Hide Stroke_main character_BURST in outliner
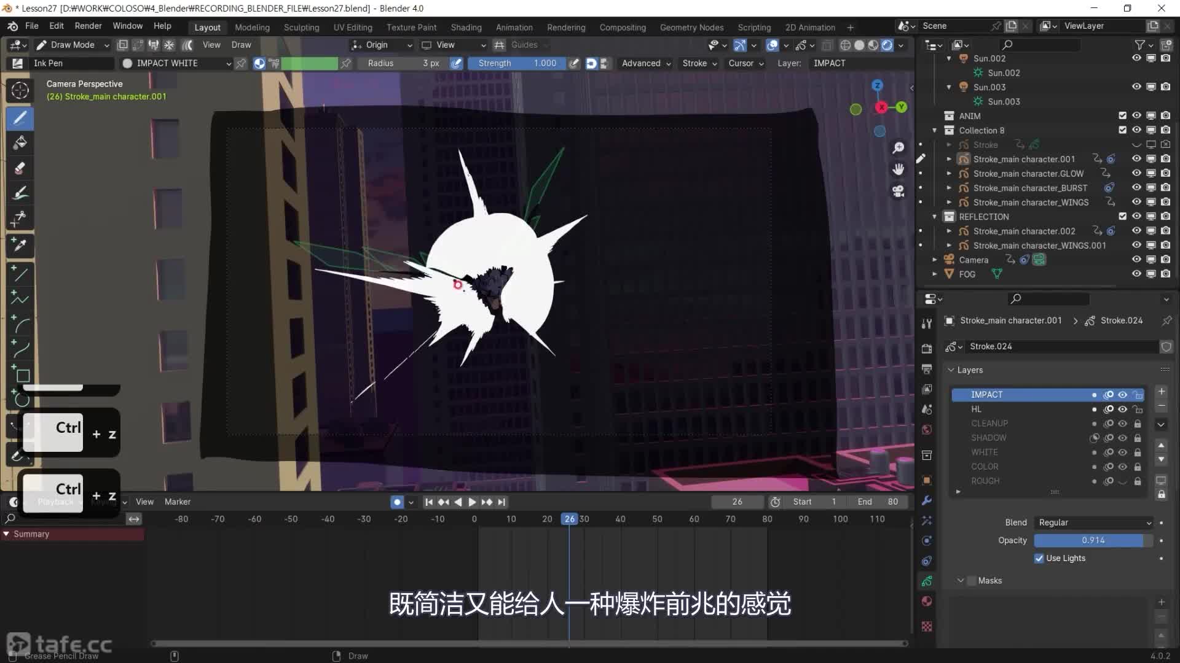Screen dimensions: 1180x663 point(1136,188)
